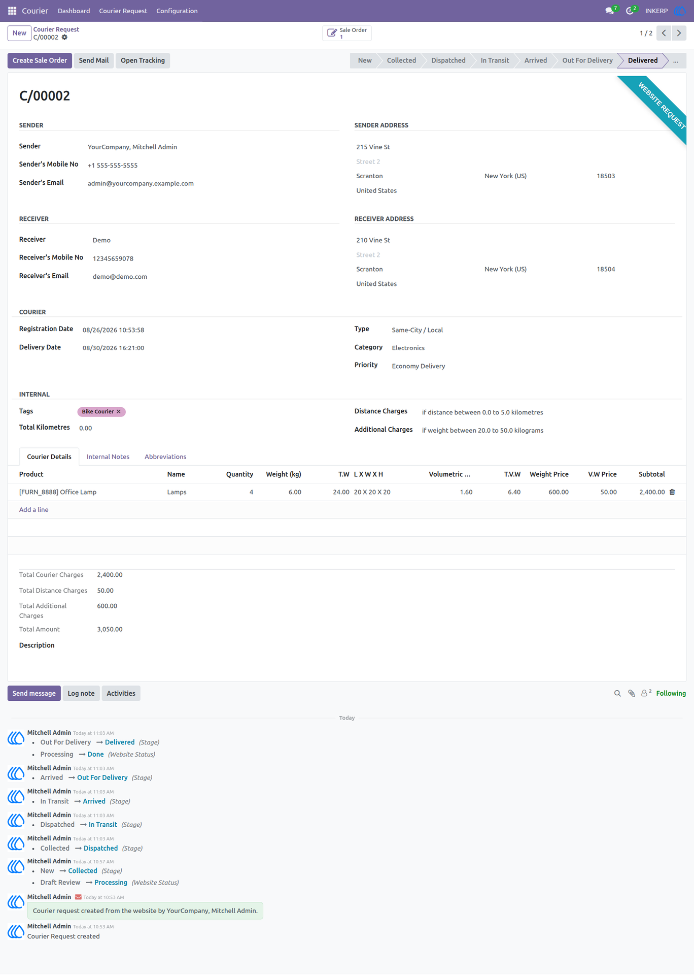The width and height of the screenshot is (694, 975).
Task: Set stage to Collected in status bar
Action: pos(401,60)
